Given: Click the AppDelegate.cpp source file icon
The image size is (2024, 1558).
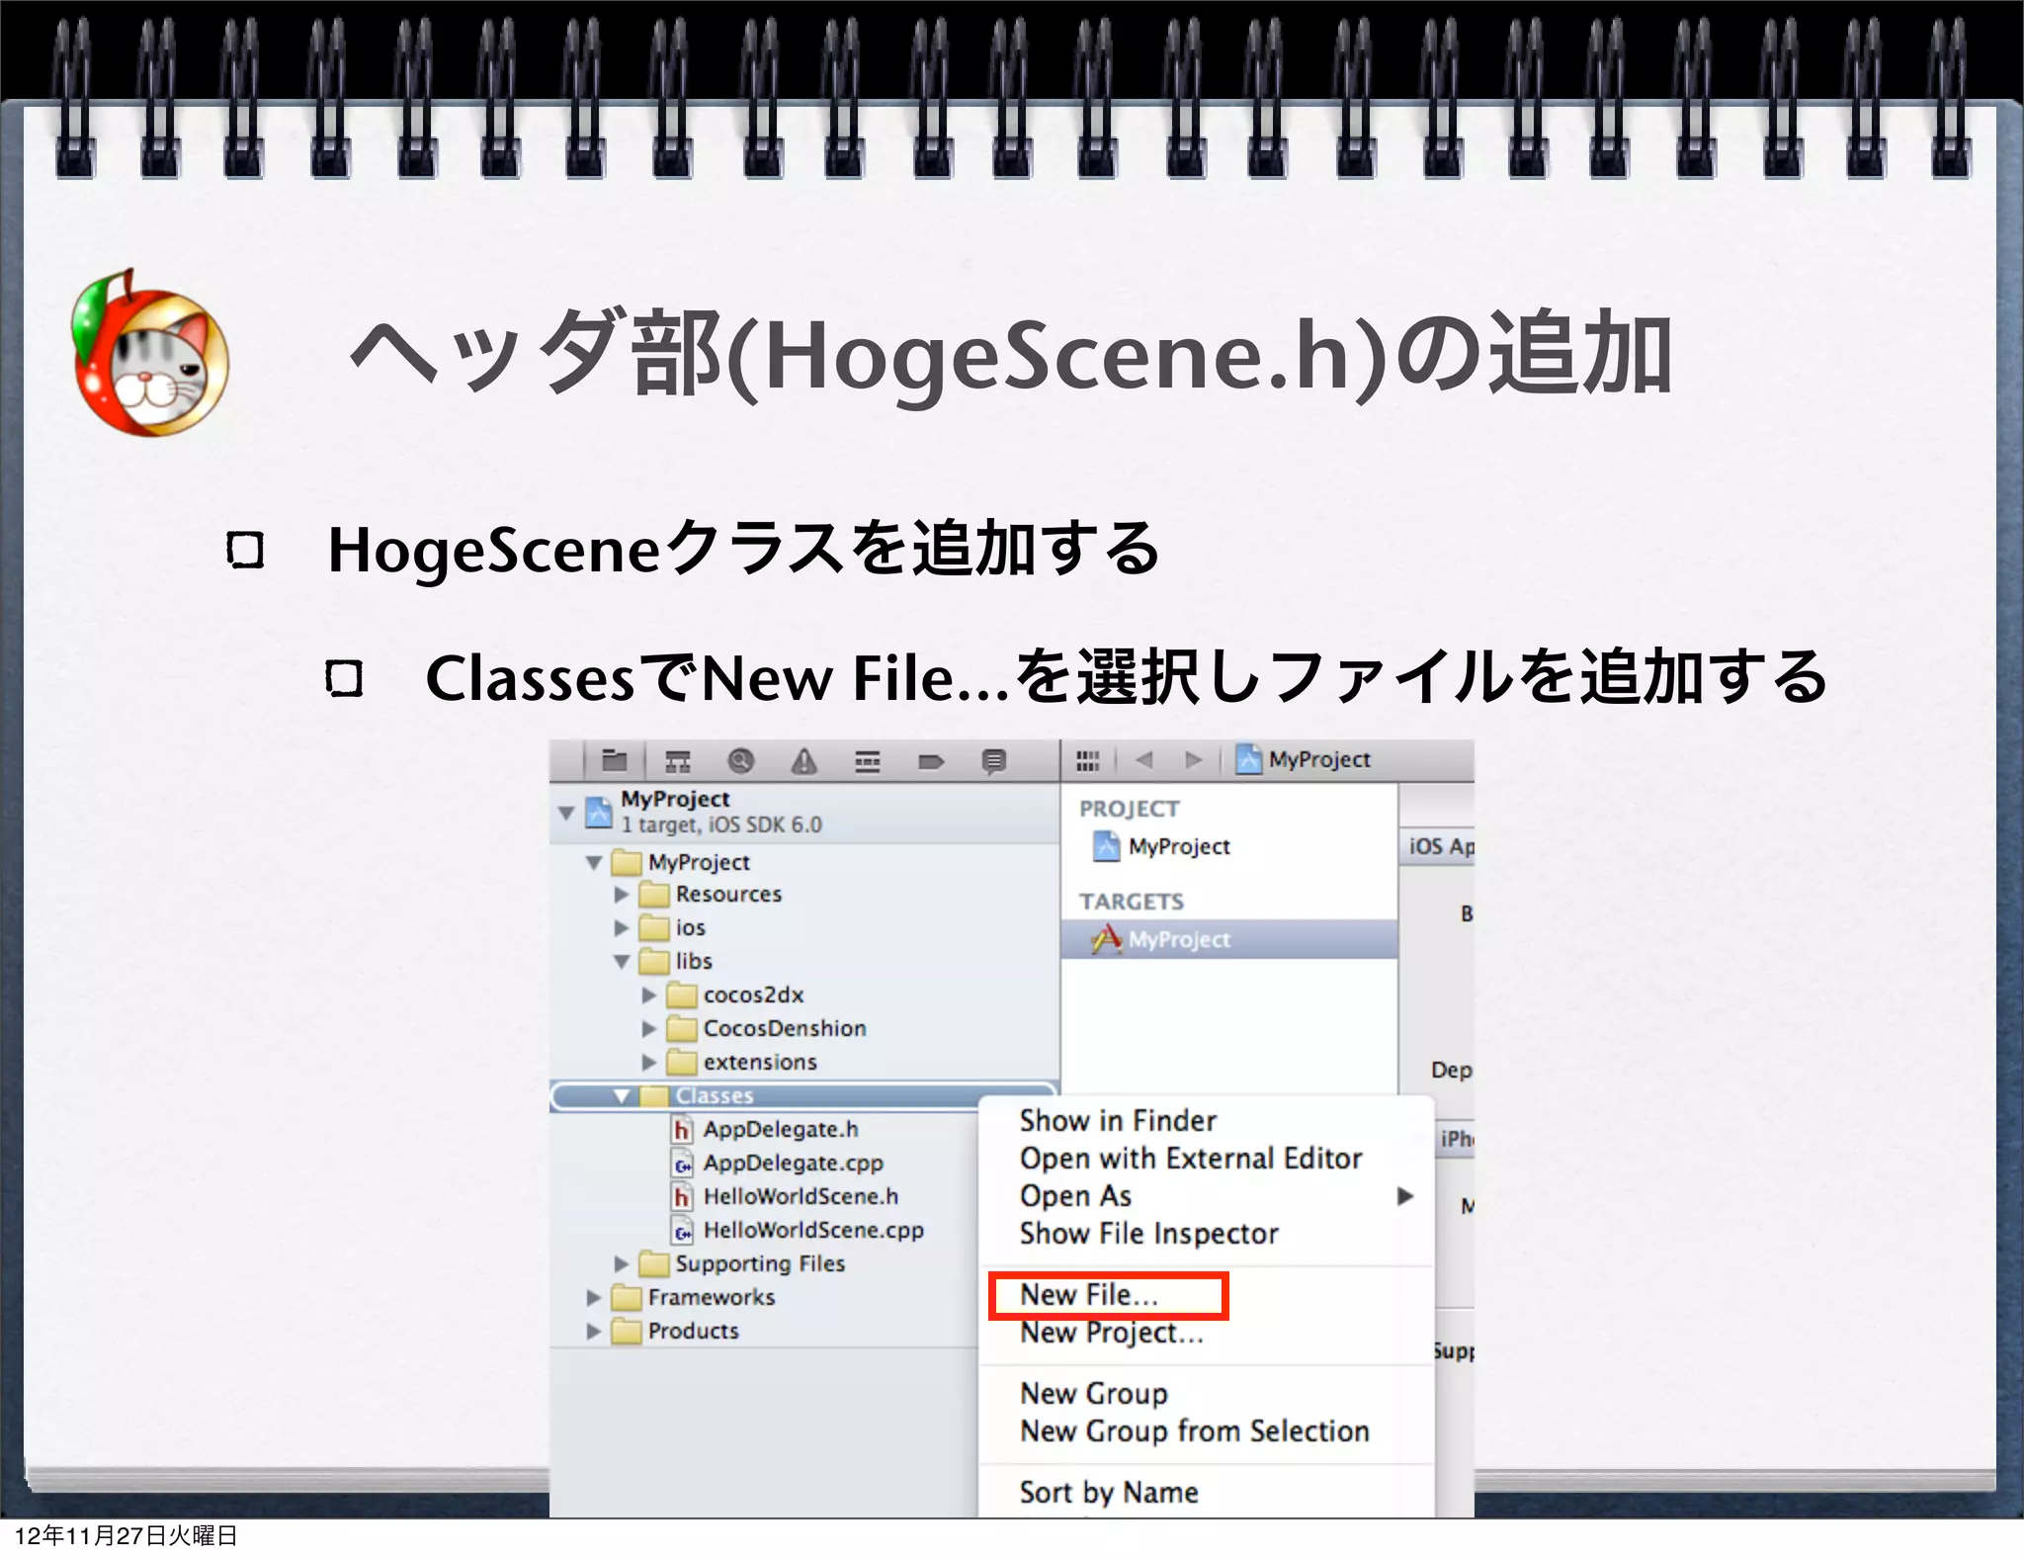Looking at the screenshot, I should coord(681,1163).
